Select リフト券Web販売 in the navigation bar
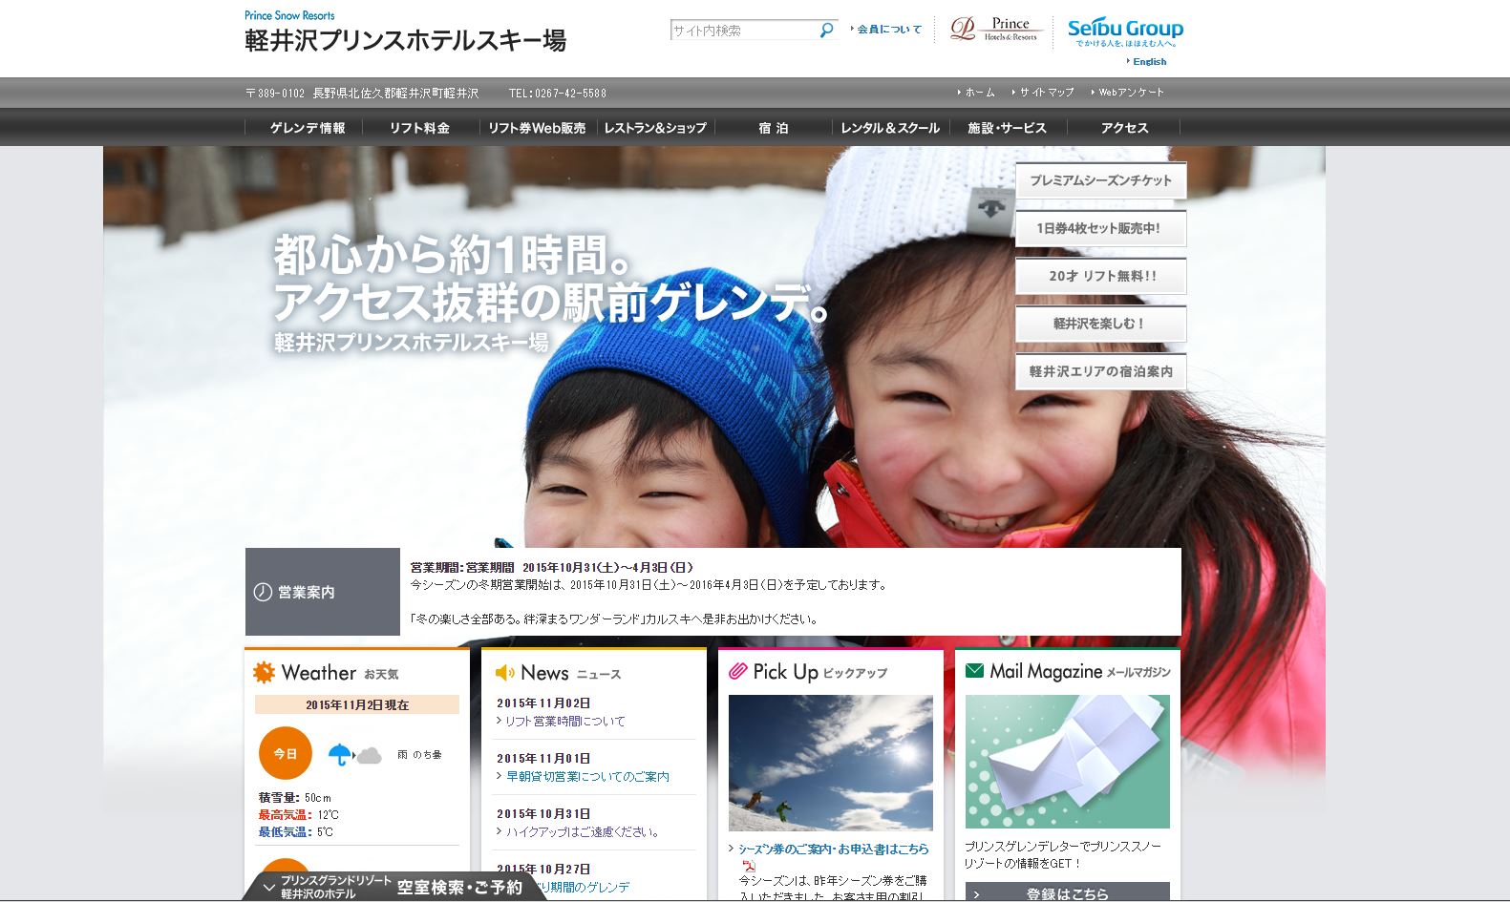 [537, 128]
